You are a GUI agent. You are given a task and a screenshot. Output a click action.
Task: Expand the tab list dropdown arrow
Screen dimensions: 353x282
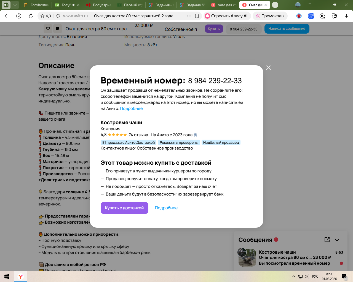click(15, 5)
